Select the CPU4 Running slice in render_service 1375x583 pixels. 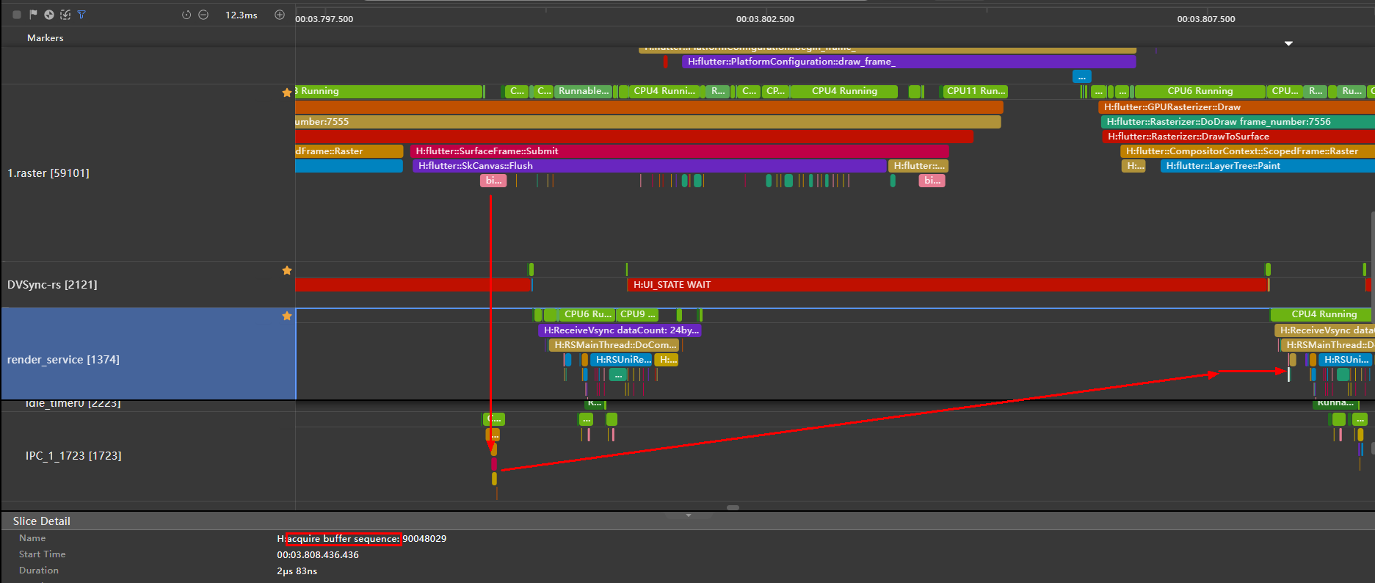(x=1321, y=314)
